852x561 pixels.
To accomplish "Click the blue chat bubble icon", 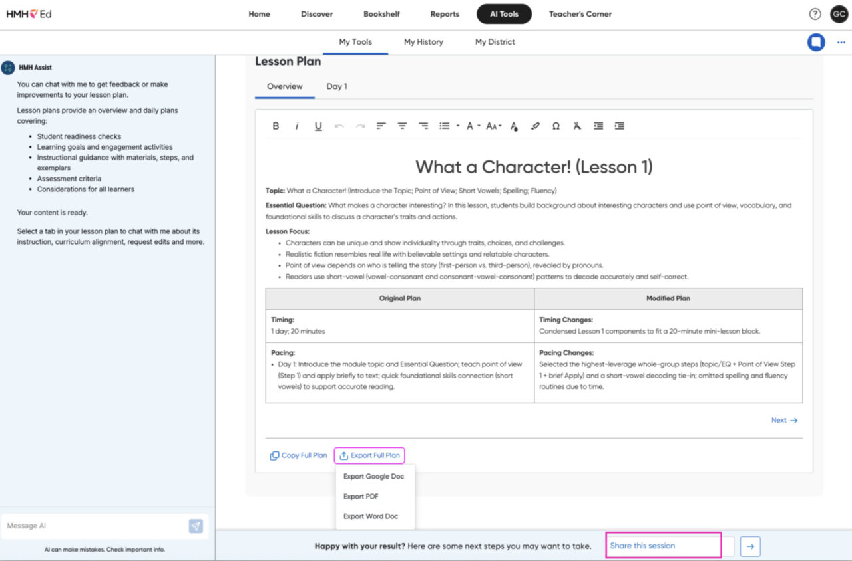I will pyautogui.click(x=816, y=42).
